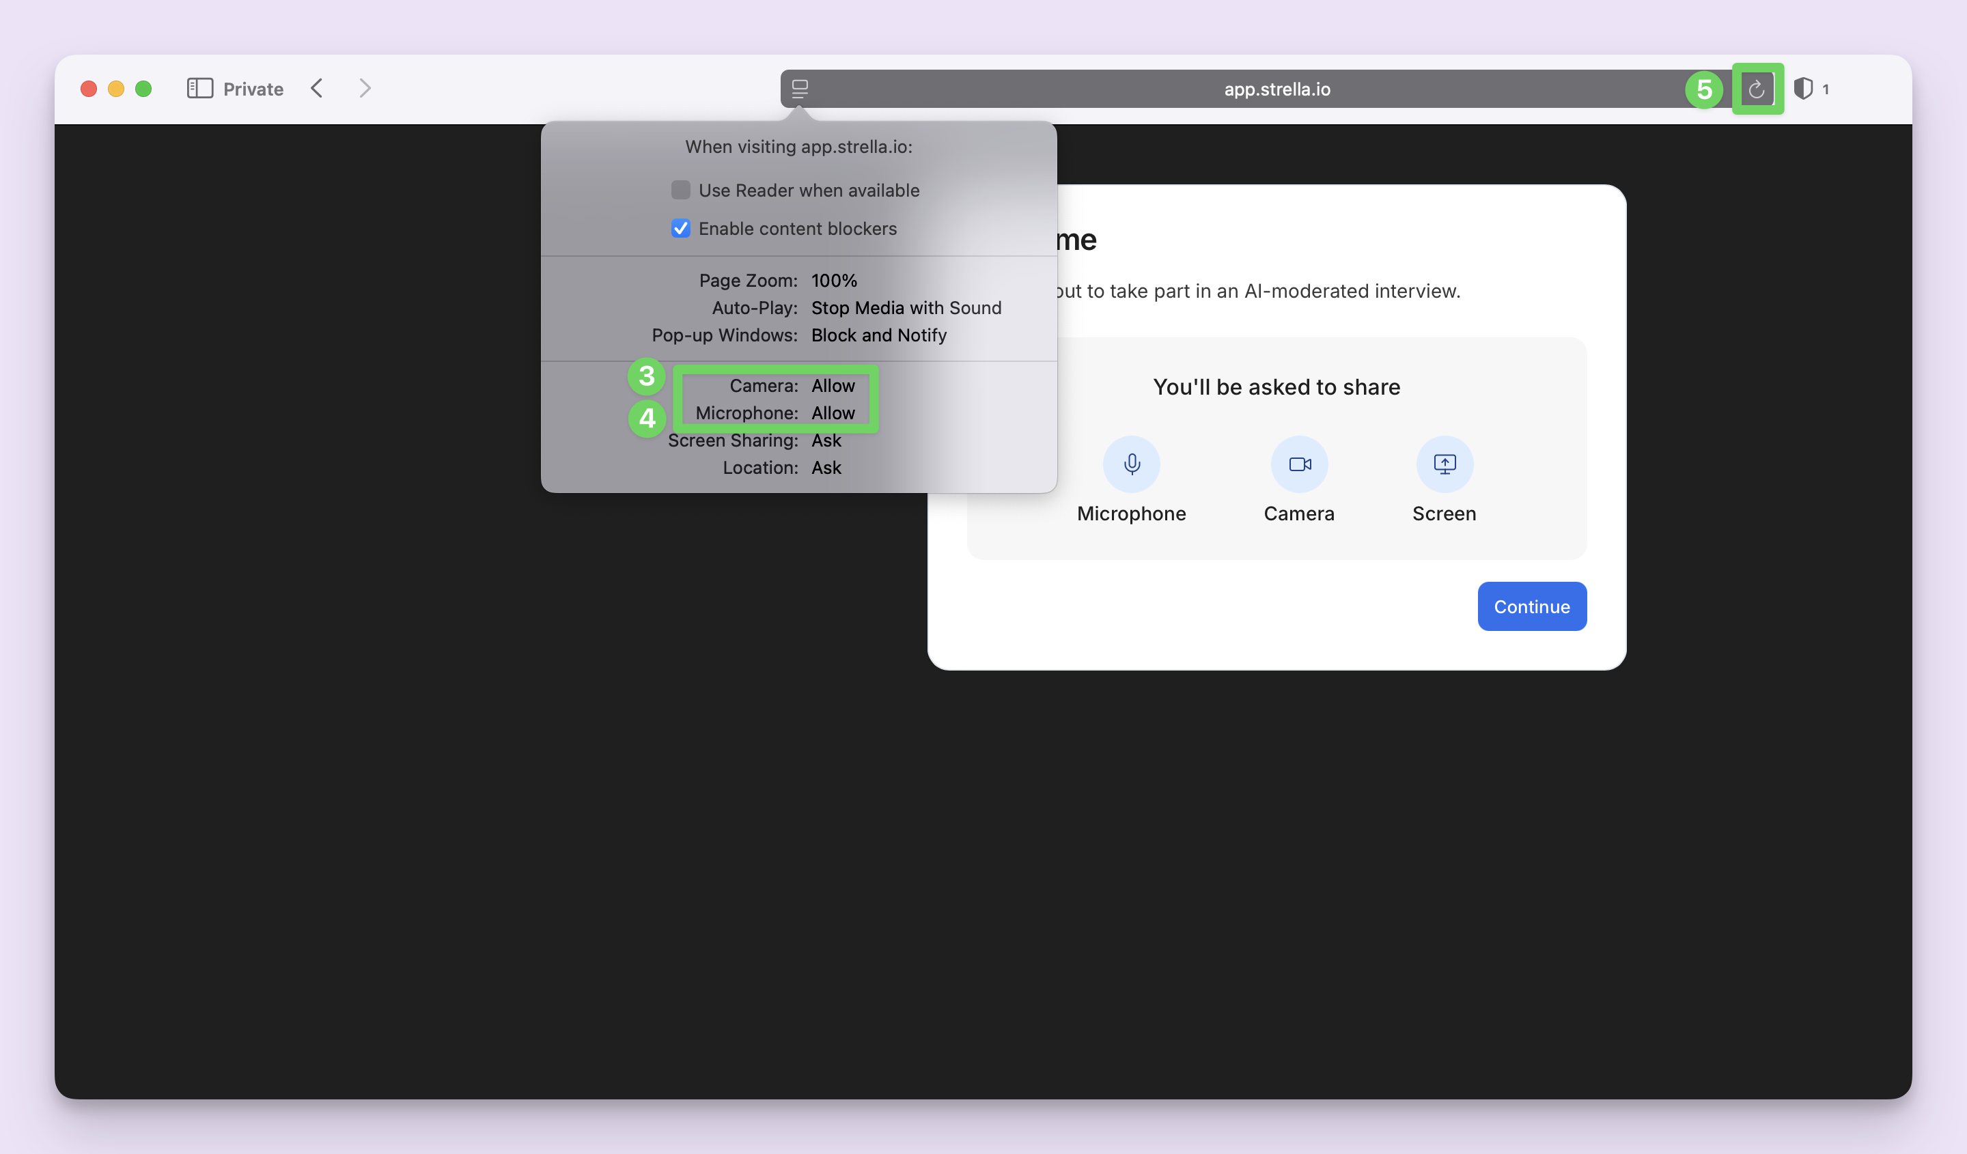Viewport: 1967px width, 1154px height.
Task: Change the Screen Sharing Ask setting
Action: click(826, 441)
